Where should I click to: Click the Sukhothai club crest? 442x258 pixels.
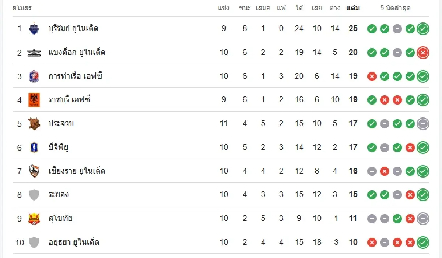tap(34, 219)
